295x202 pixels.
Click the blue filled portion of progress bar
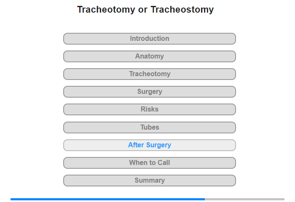(x=107, y=199)
